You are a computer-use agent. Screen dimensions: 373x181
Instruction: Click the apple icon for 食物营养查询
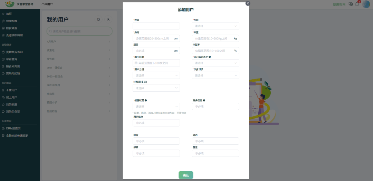tap(3, 52)
